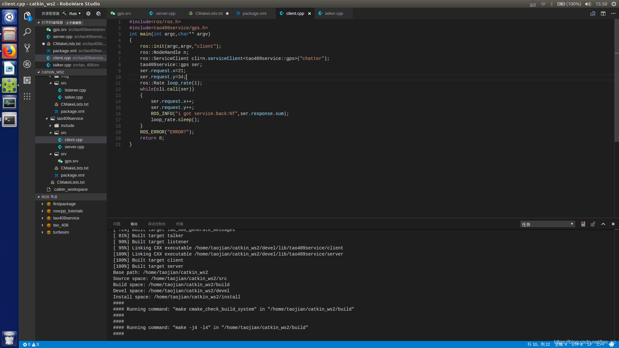
Task: Expand the firstpackage ROS node group
Action: pyautogui.click(x=43, y=204)
